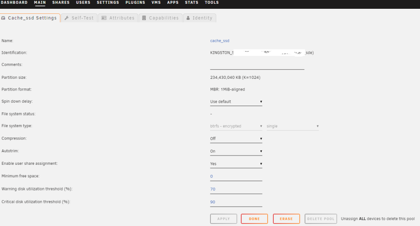Screen dimensions: 420x226
Task: Open the Plugins page
Action: tap(135, 3)
